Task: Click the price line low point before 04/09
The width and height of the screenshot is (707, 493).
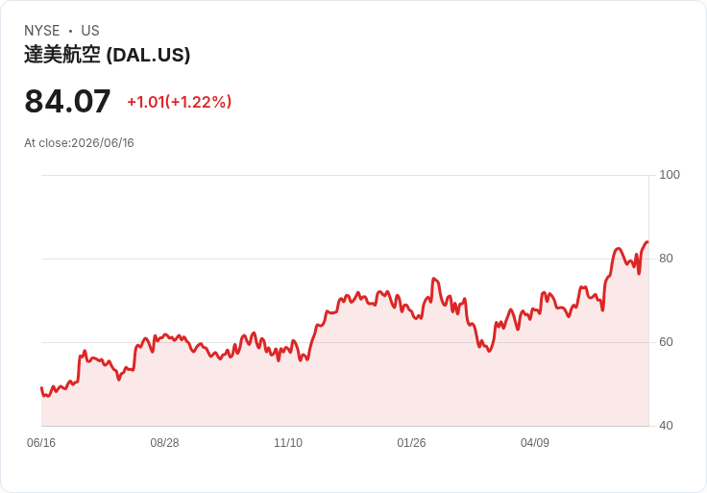Action: tap(489, 351)
